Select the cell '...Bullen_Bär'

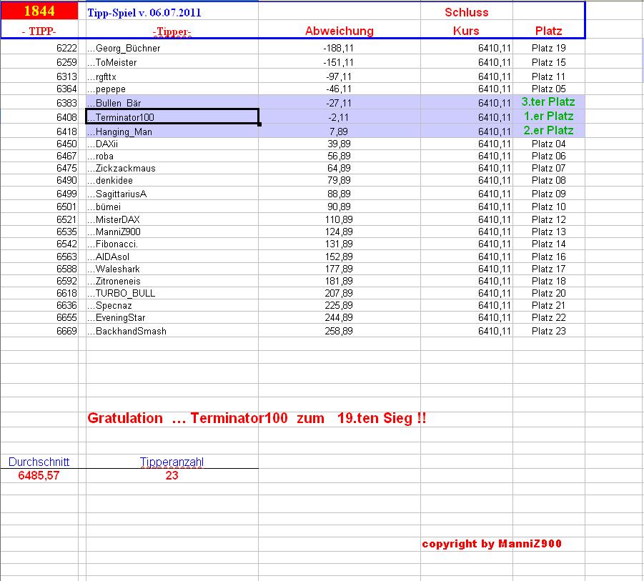click(x=172, y=103)
